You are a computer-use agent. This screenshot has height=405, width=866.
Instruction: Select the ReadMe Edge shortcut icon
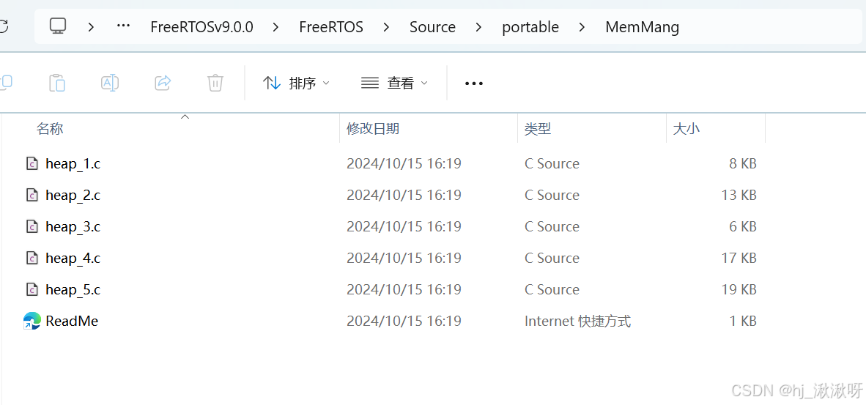coord(32,321)
